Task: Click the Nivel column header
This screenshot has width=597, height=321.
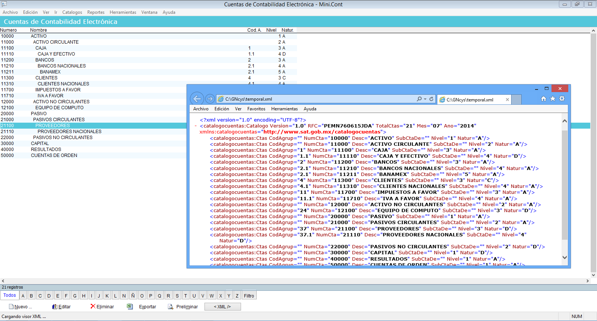Action: pyautogui.click(x=271, y=30)
